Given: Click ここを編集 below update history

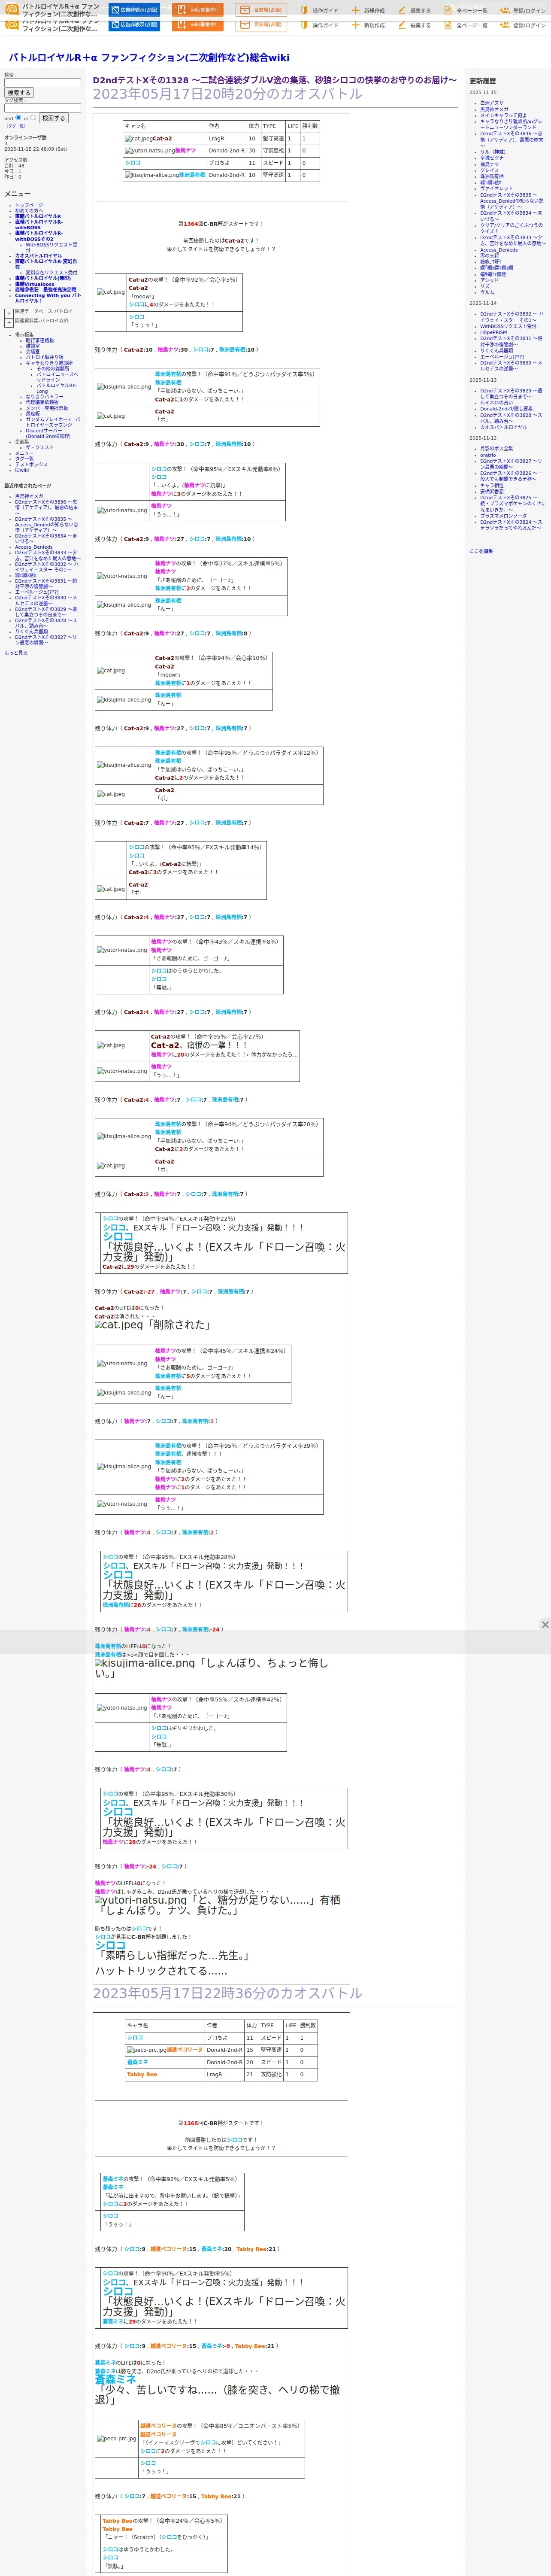Looking at the screenshot, I should pos(481,551).
